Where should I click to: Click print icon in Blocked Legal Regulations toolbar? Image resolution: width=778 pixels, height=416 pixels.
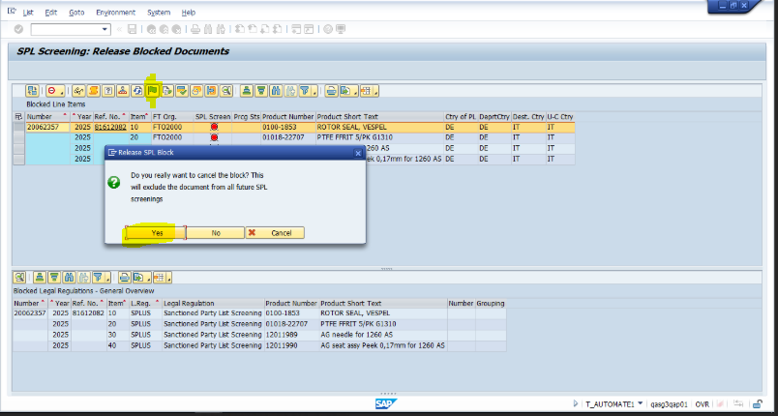tap(124, 277)
